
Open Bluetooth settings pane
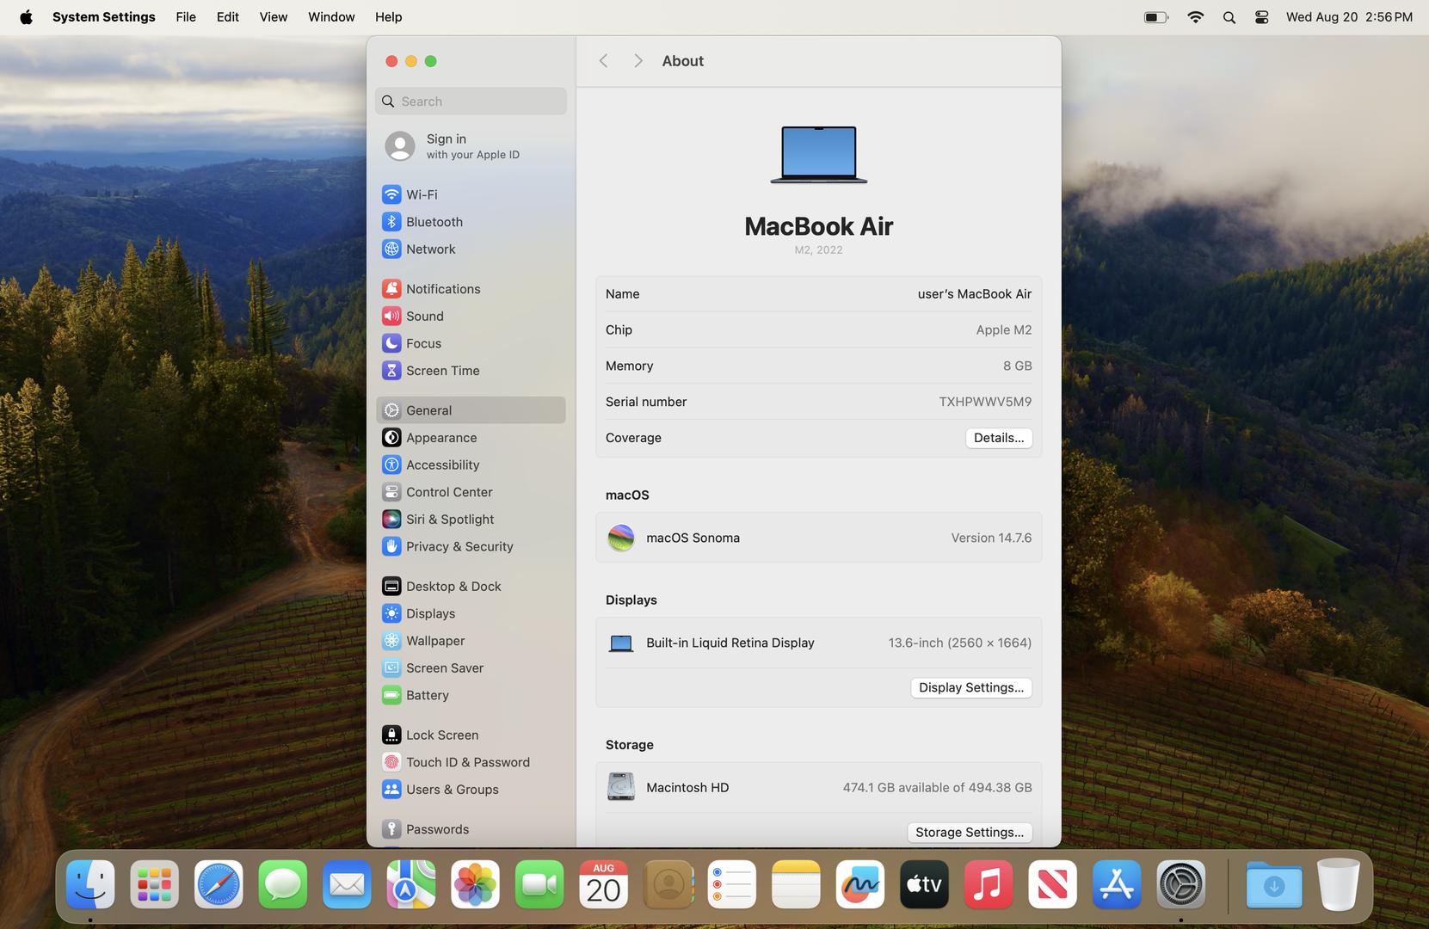click(470, 222)
